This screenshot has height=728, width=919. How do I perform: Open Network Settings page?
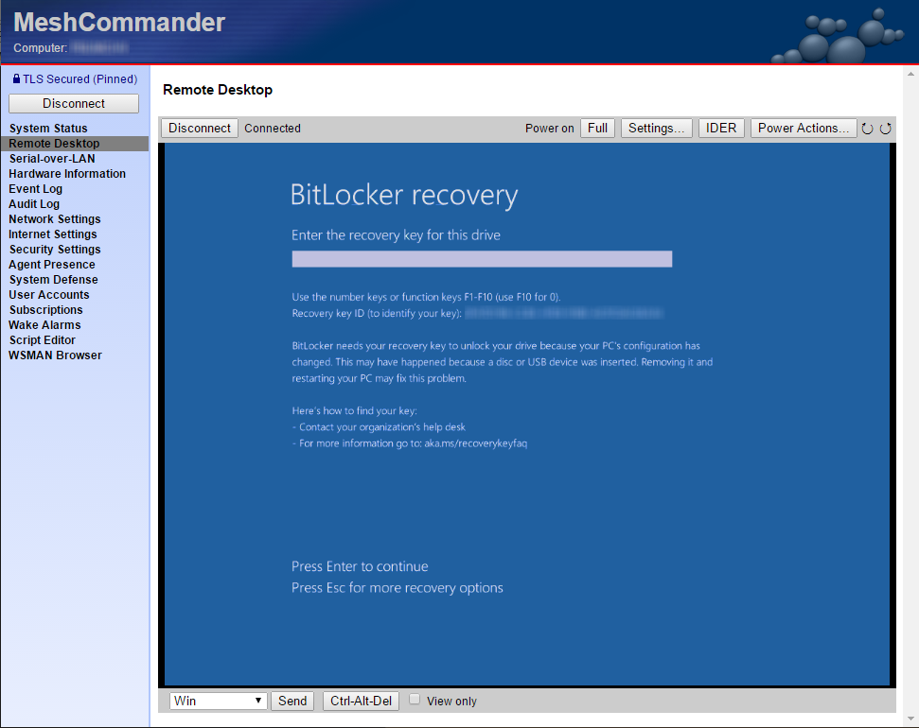click(x=55, y=219)
